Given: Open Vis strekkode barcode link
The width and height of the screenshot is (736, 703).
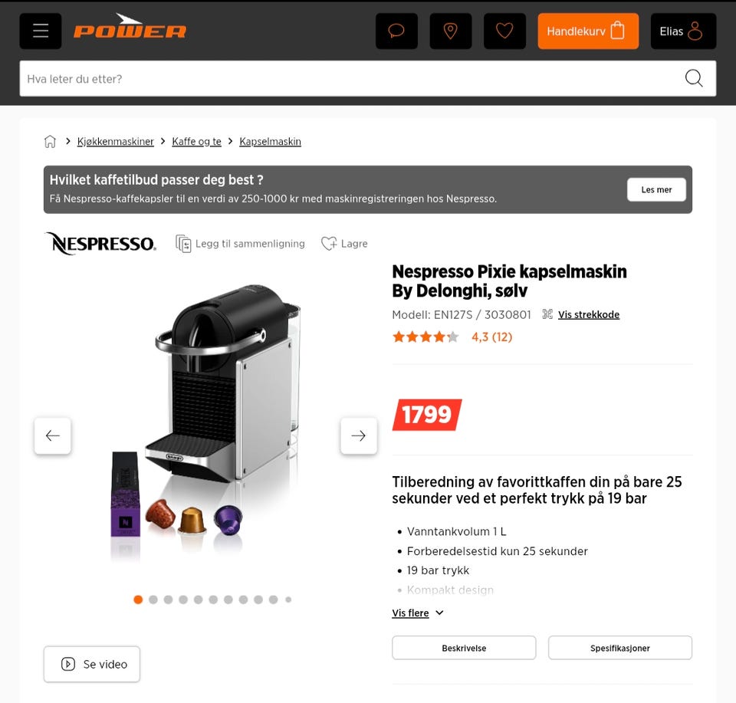Looking at the screenshot, I should click(588, 314).
